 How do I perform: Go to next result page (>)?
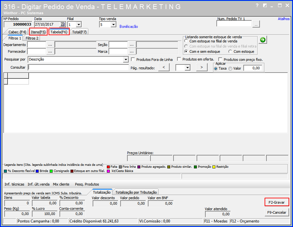click(202, 67)
